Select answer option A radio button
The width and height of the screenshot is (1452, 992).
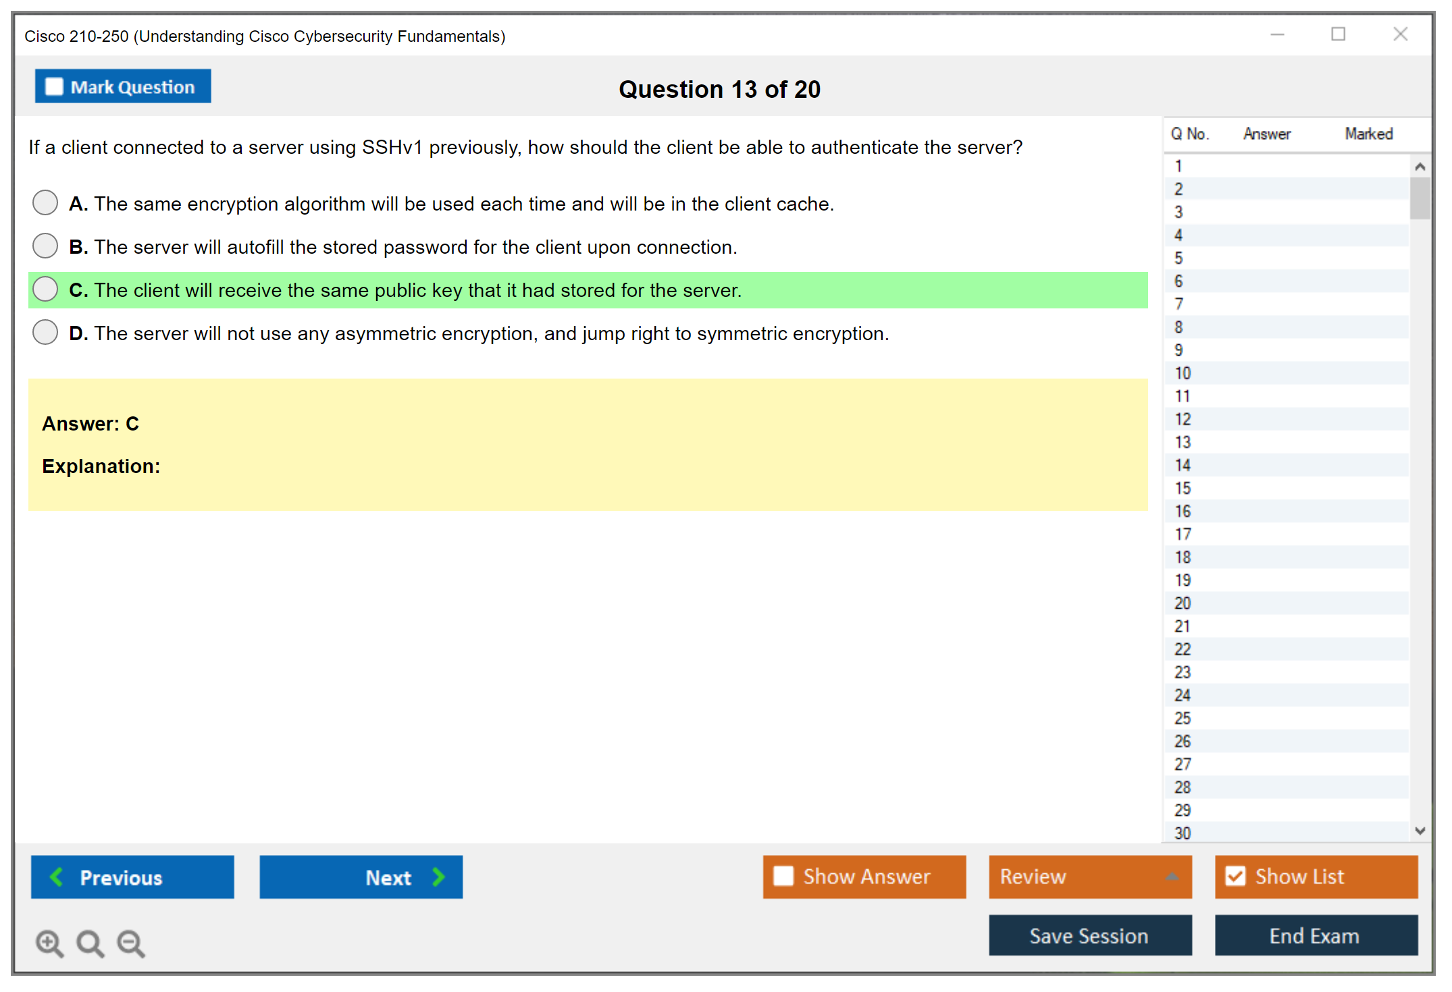coord(45,202)
